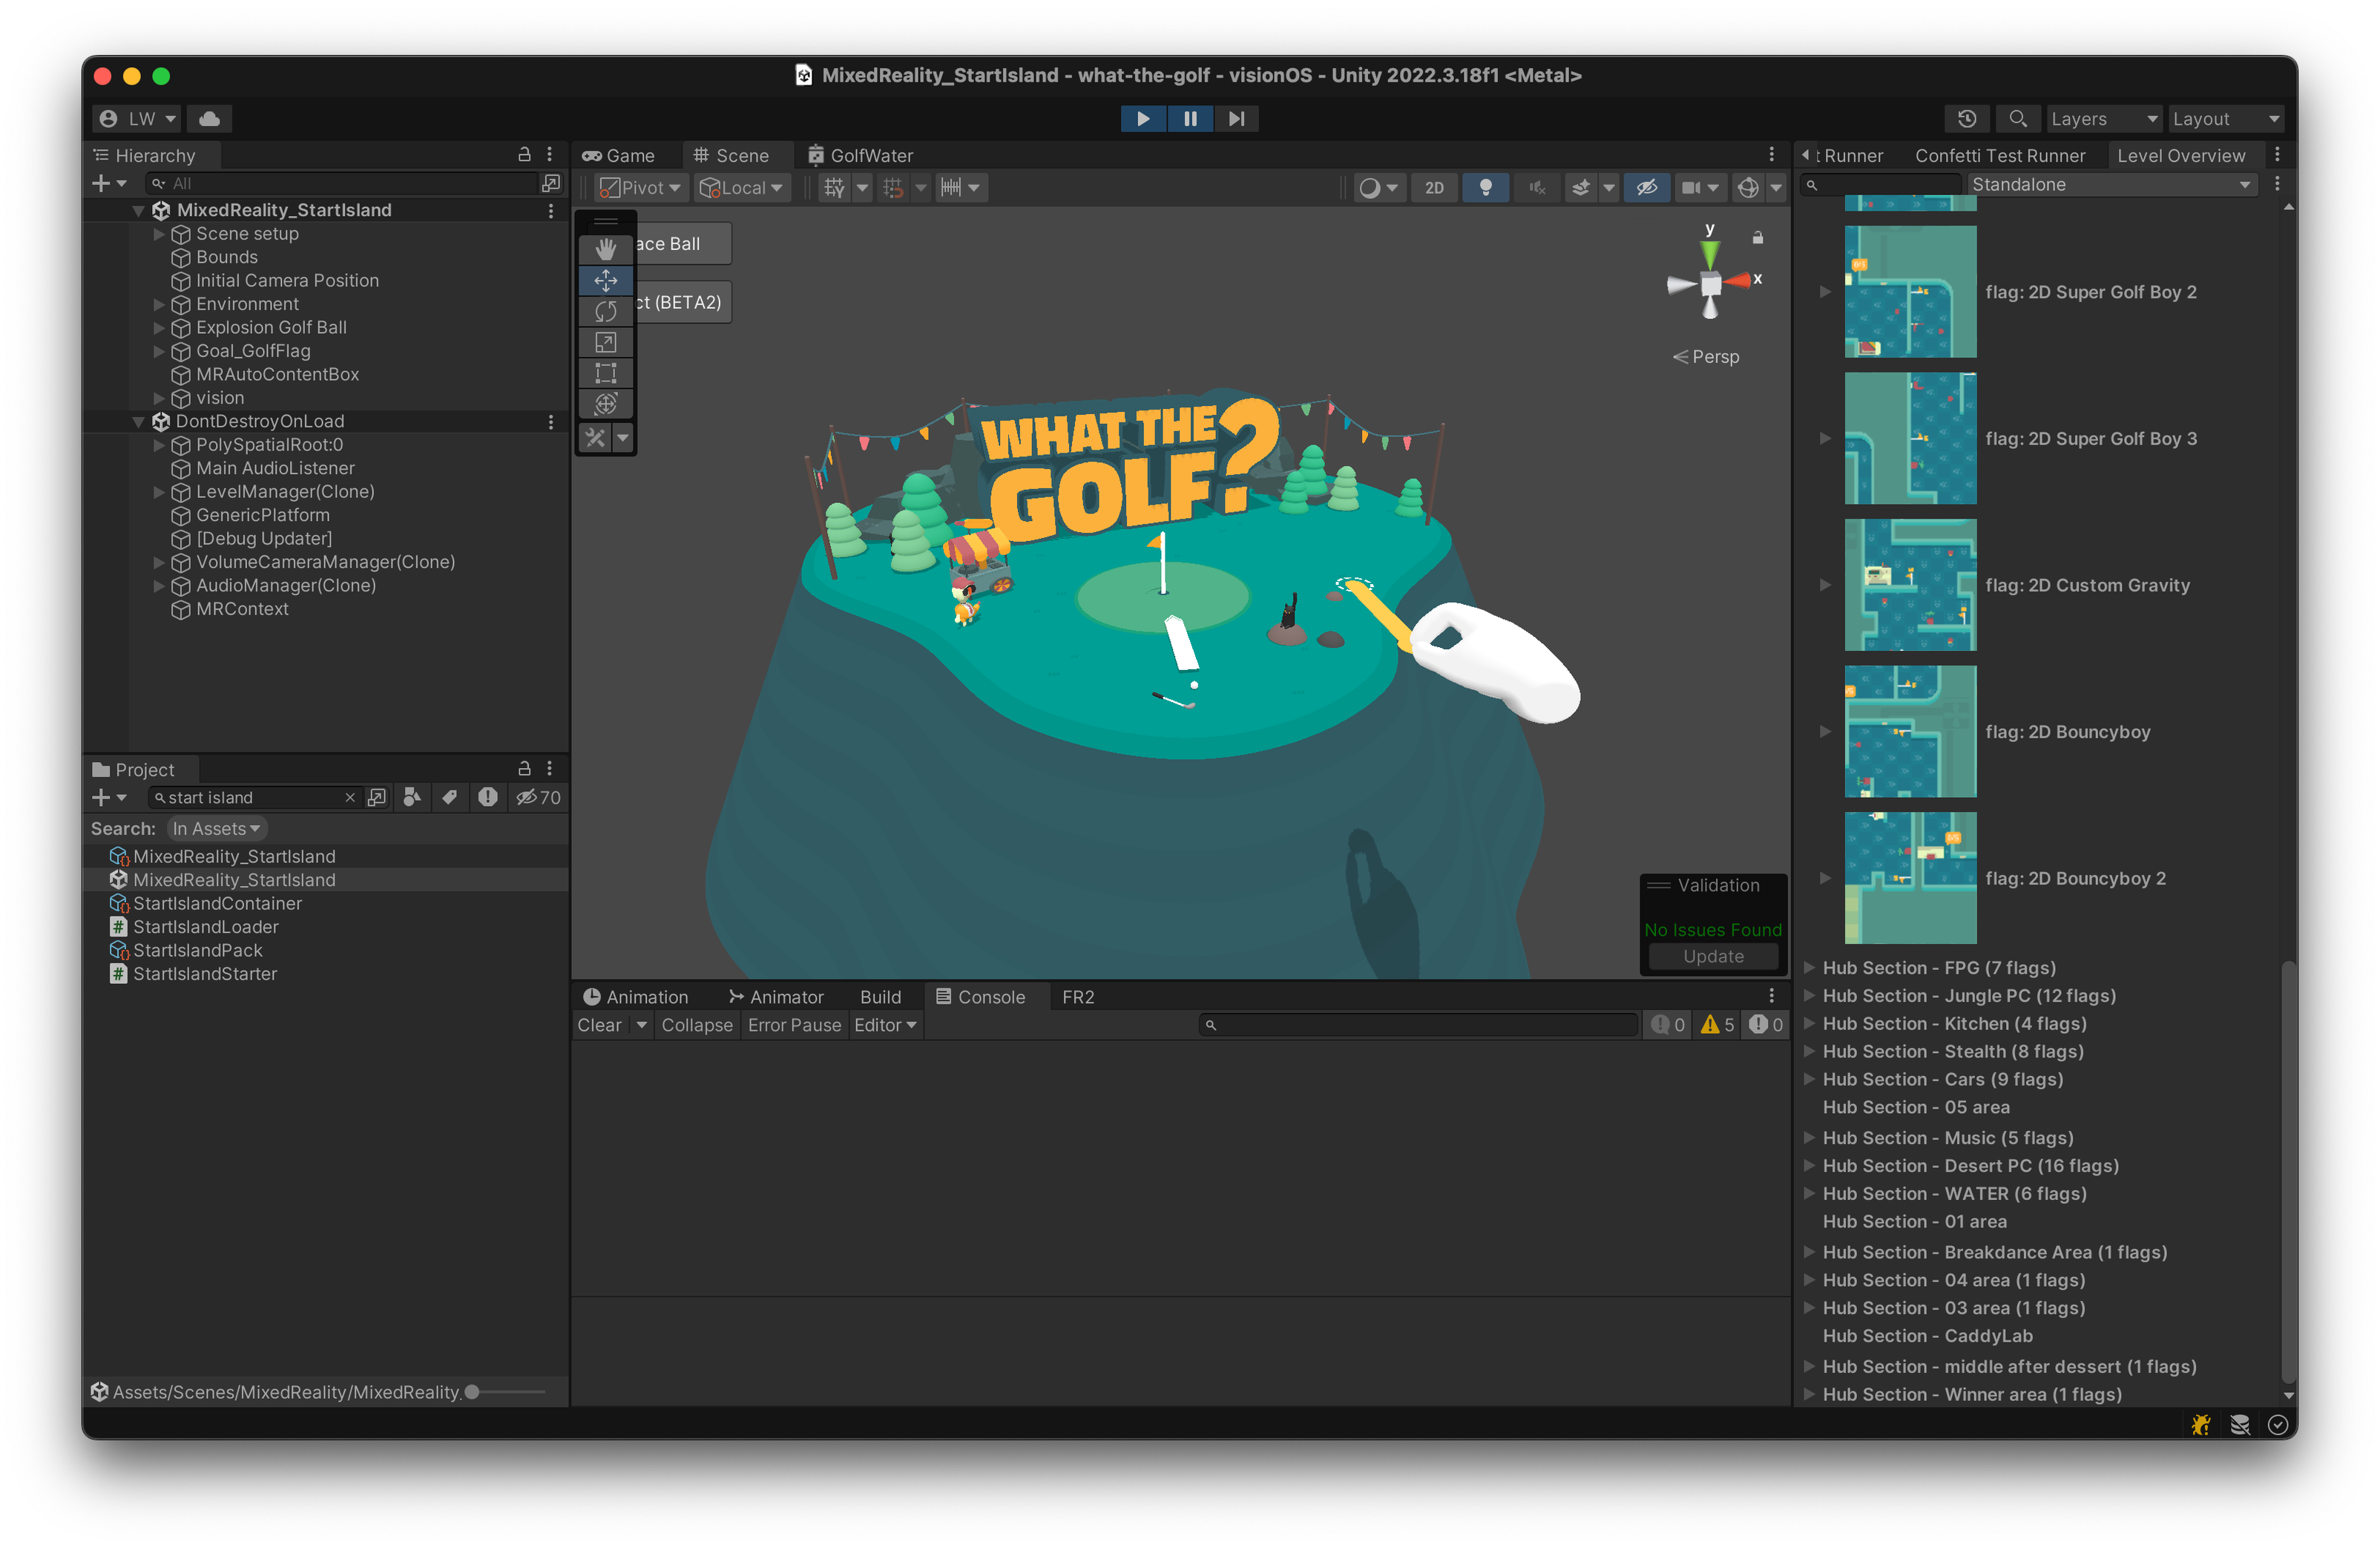Screen dimensions: 2380x1548
Task: Click the Play button in toolbar
Action: coord(1142,119)
